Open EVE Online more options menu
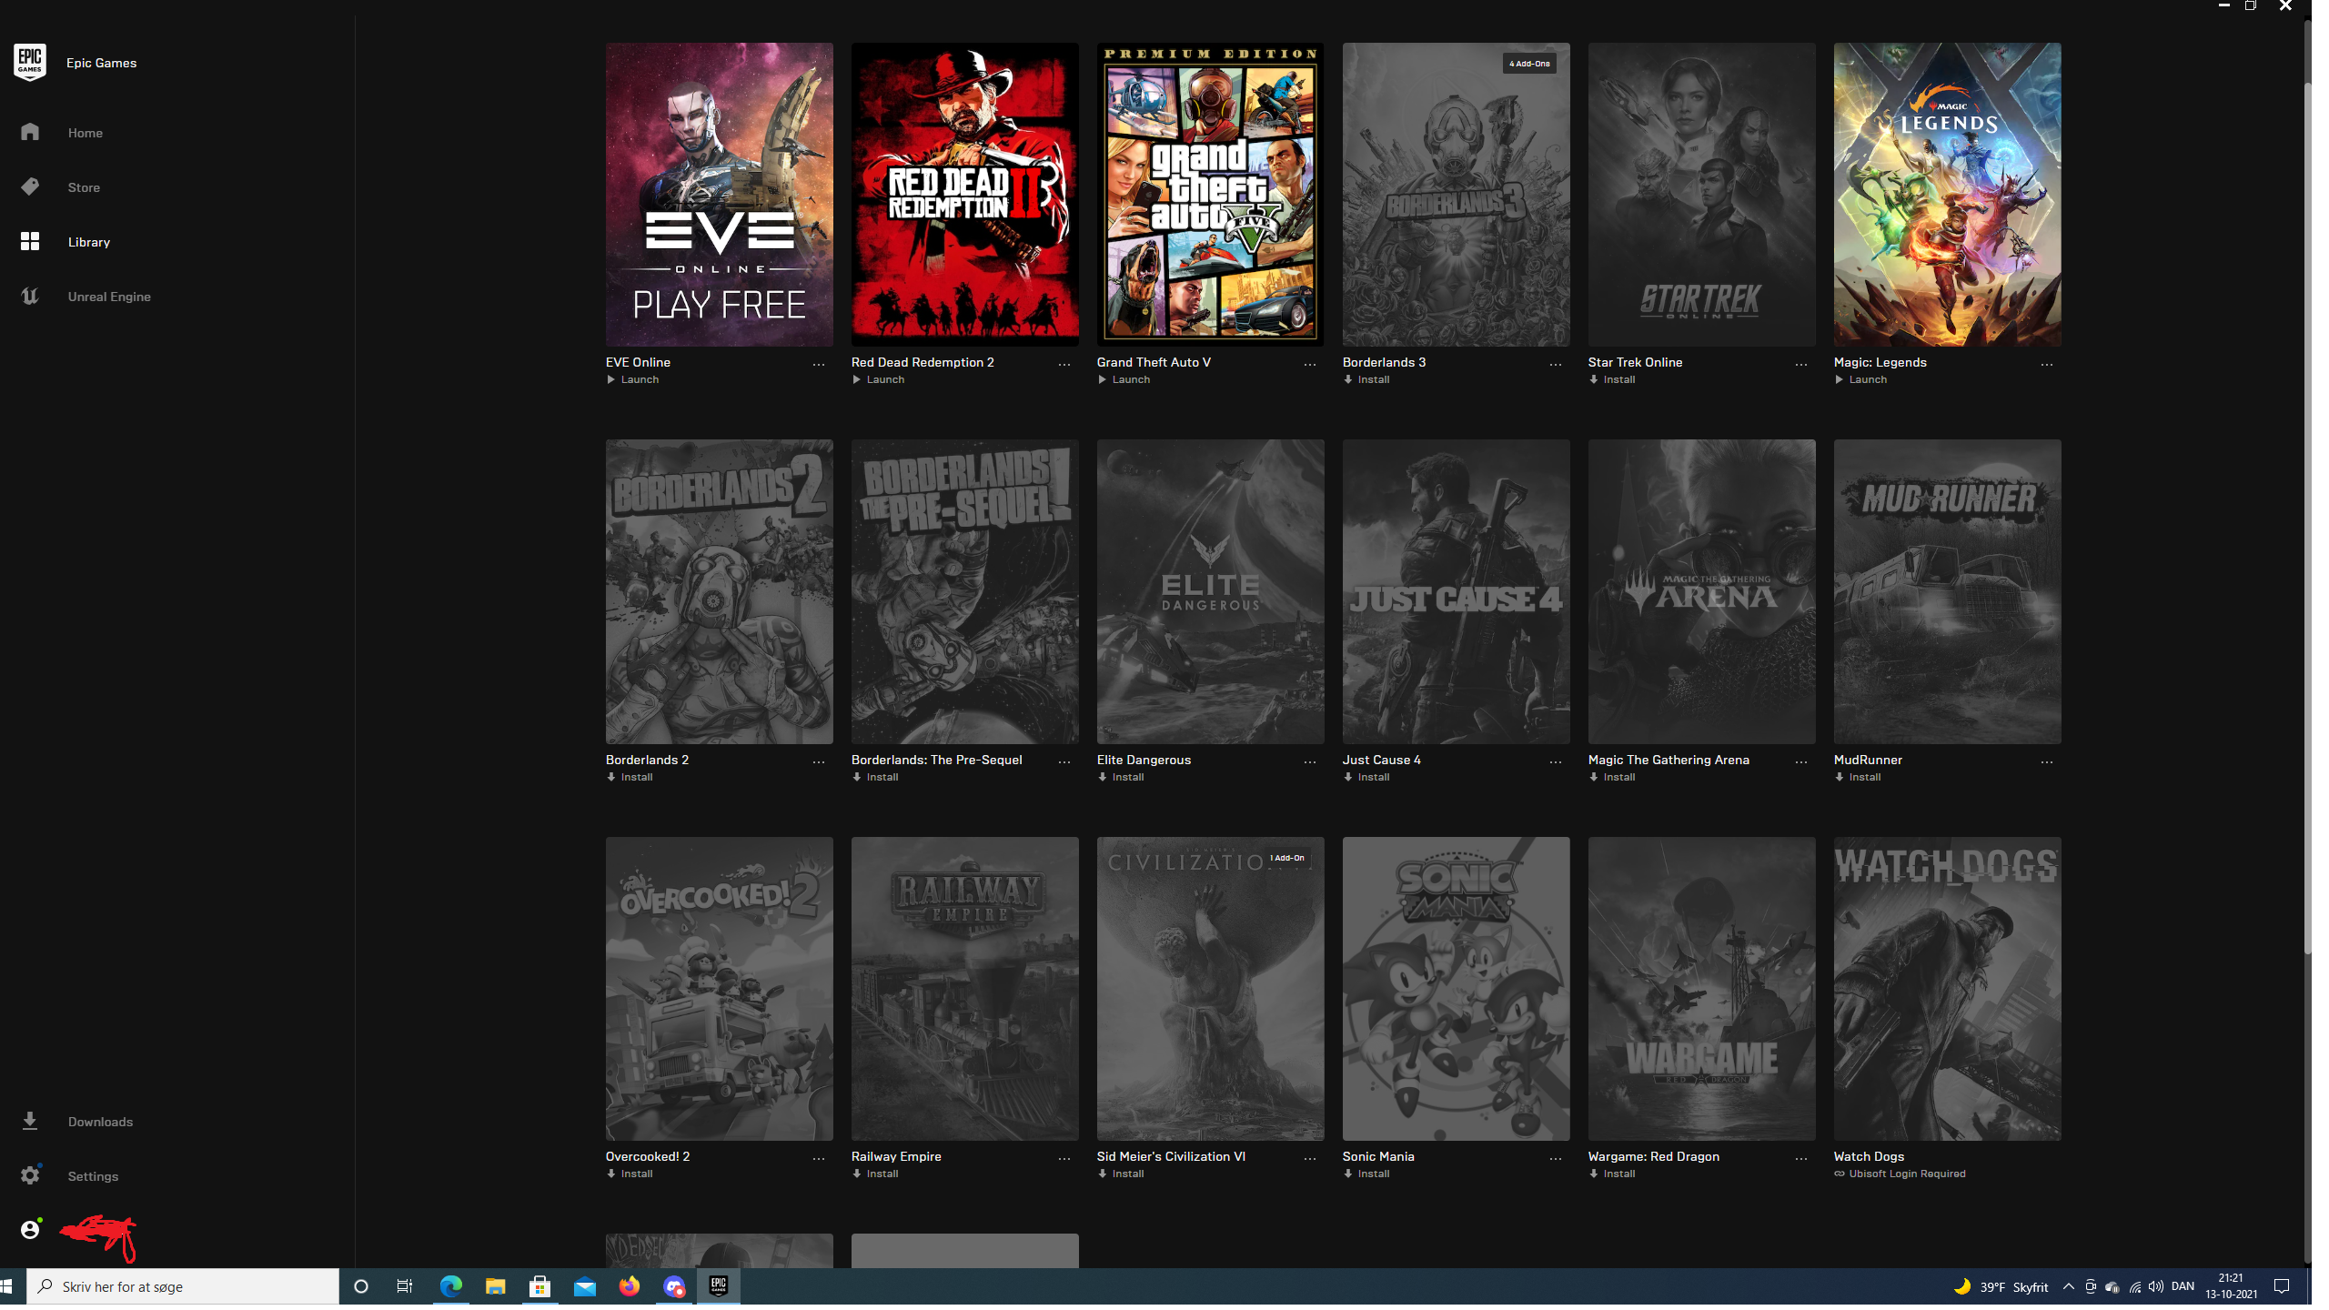This screenshot has height=1310, width=2329. 819,365
